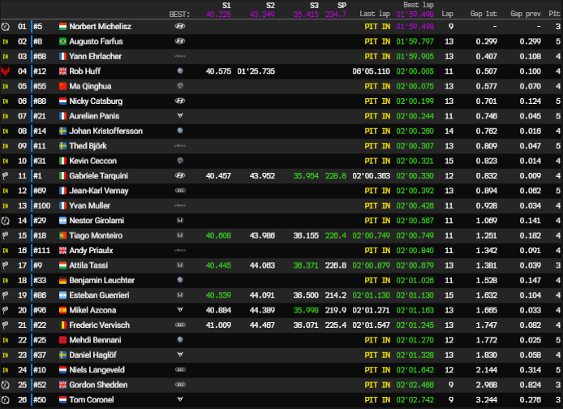Click the S1 column header

[226, 6]
